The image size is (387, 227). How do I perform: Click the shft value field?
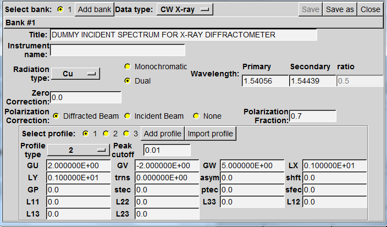pos(334,178)
